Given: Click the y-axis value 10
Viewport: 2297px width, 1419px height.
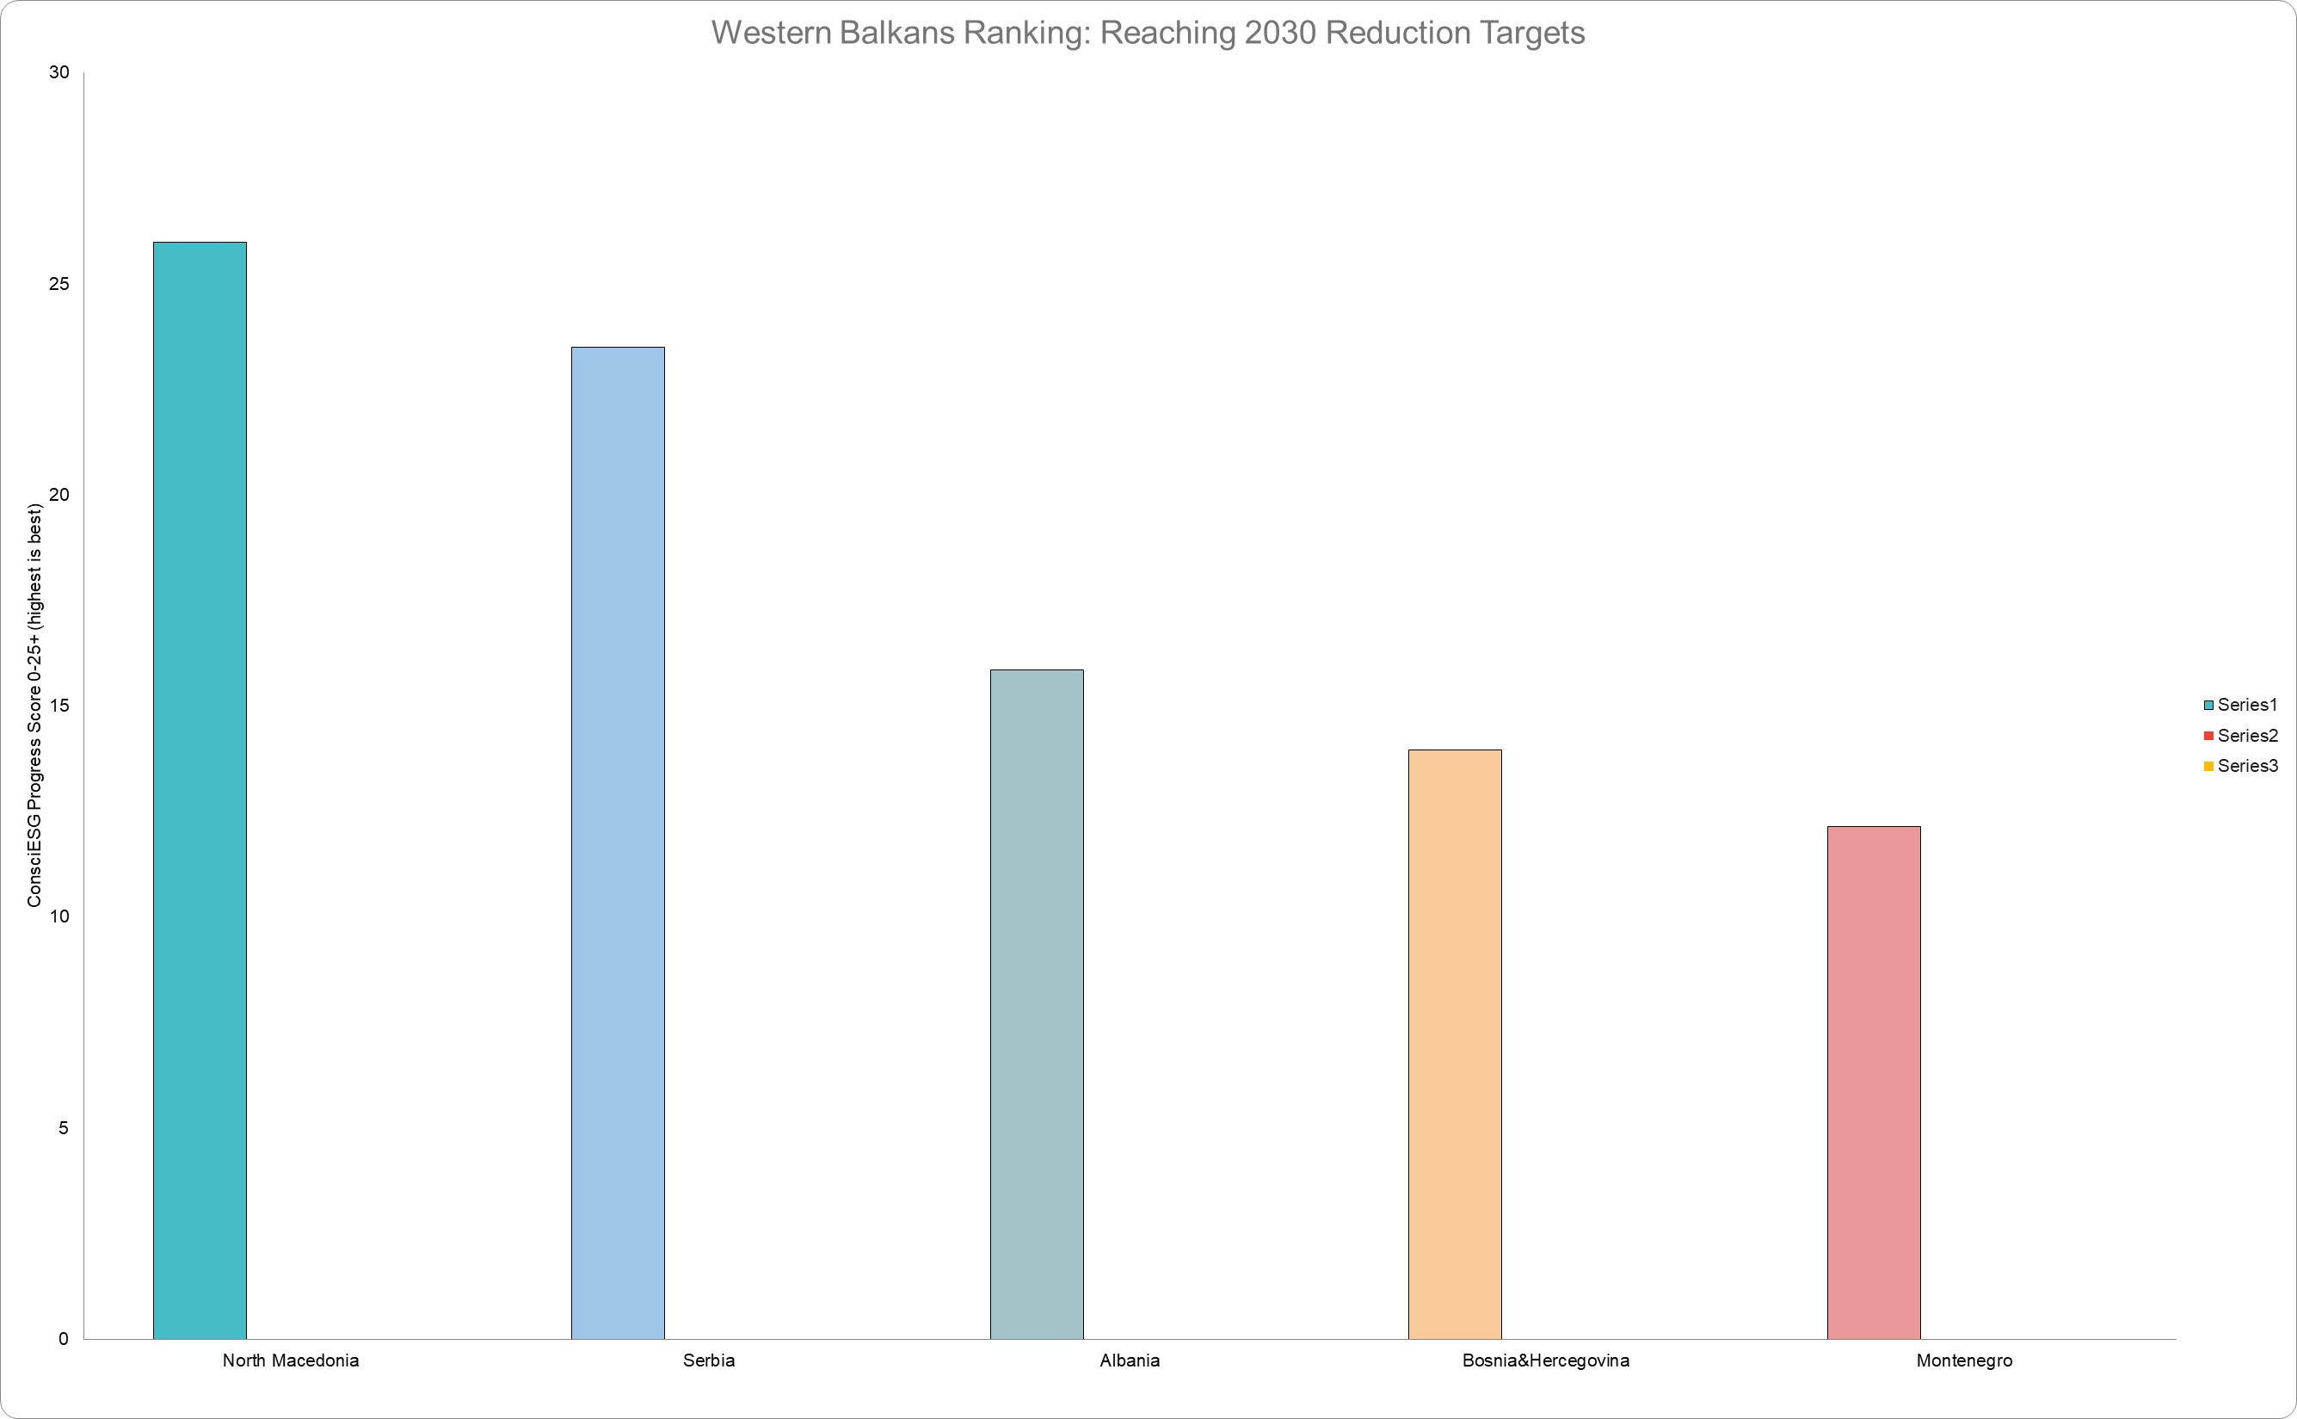Looking at the screenshot, I should point(59,917).
